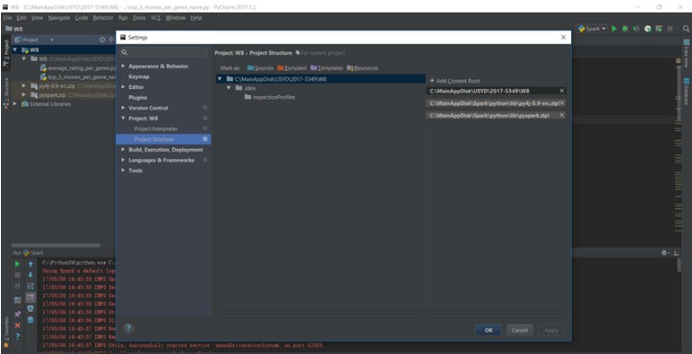Image resolution: width=692 pixels, height=354 pixels.
Task: Click the Pause output icon in Run panel
Action: 17,286
